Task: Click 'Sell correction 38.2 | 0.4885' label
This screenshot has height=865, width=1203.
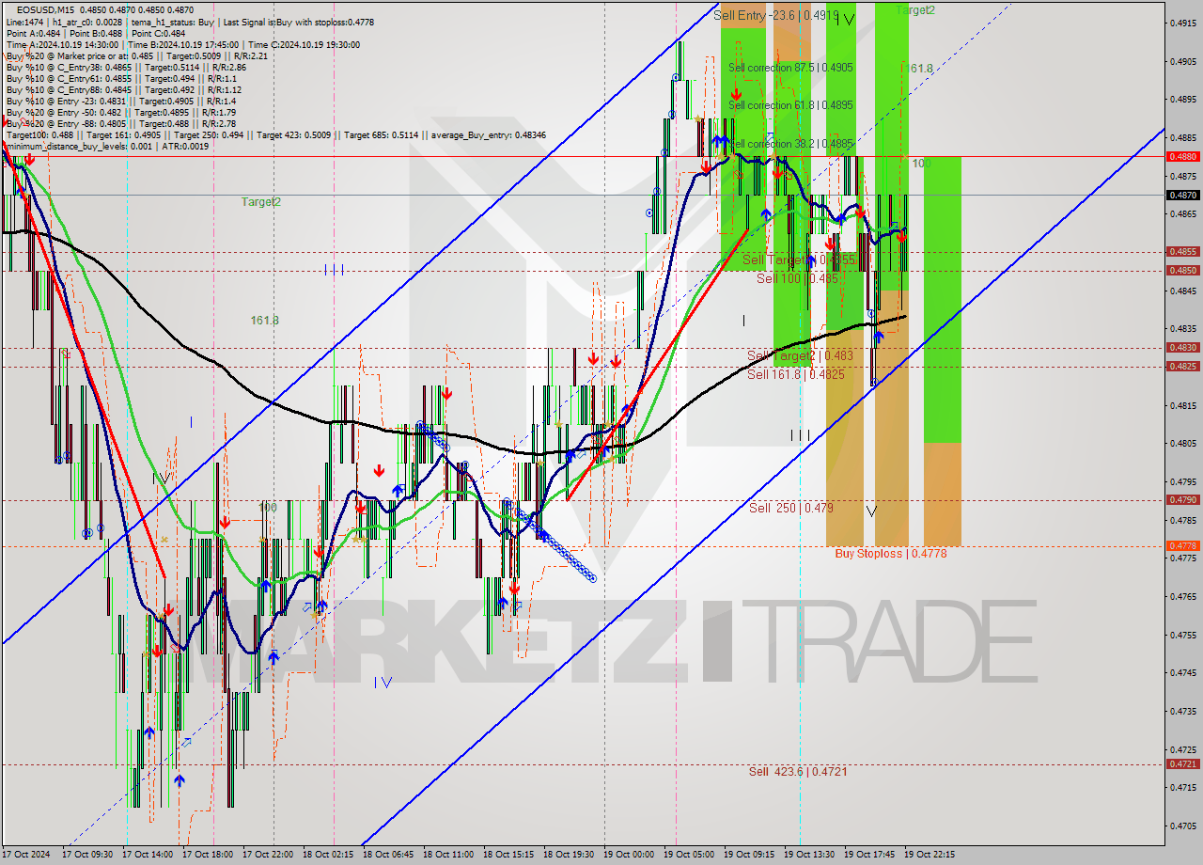Action: [x=790, y=144]
